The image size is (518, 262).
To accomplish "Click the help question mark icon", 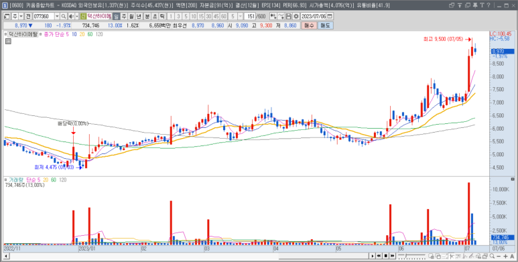I will click(489, 5).
